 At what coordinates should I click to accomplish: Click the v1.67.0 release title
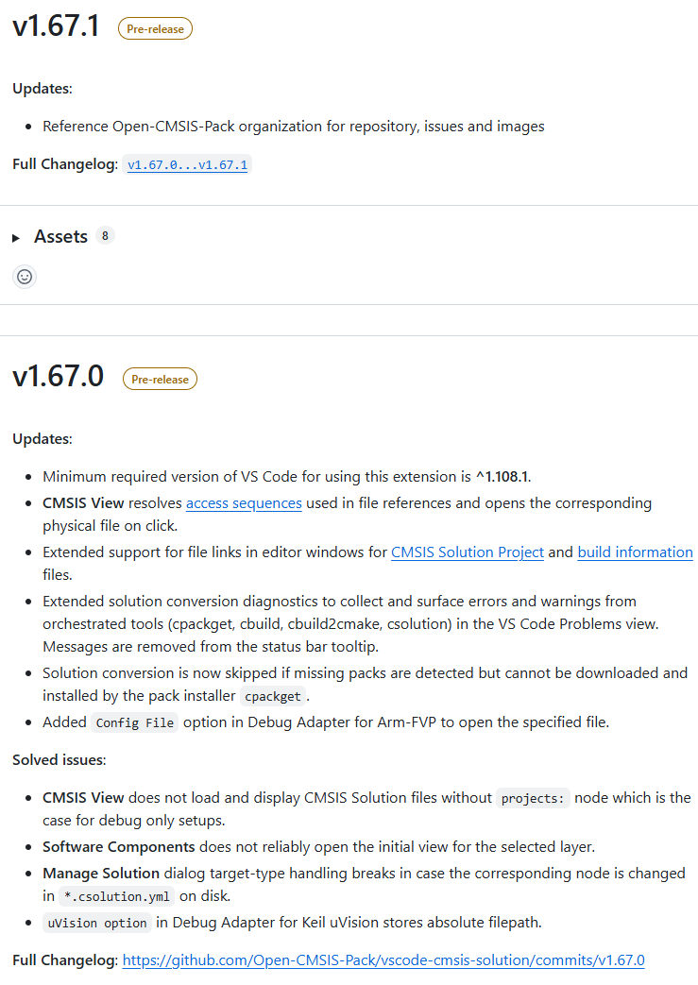tap(59, 377)
